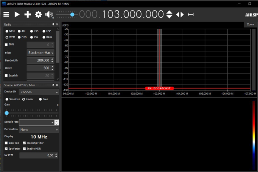
Task: Open the Device SN dropdown
Action: (39, 92)
